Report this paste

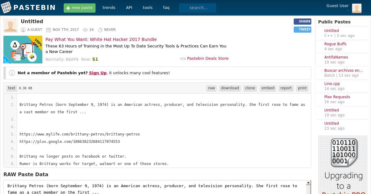(x=286, y=88)
